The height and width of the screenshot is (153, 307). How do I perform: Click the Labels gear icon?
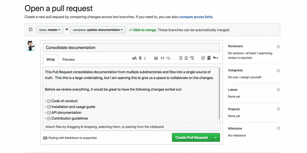click(278, 90)
